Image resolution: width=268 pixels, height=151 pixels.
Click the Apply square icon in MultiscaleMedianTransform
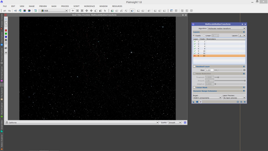(197, 102)
